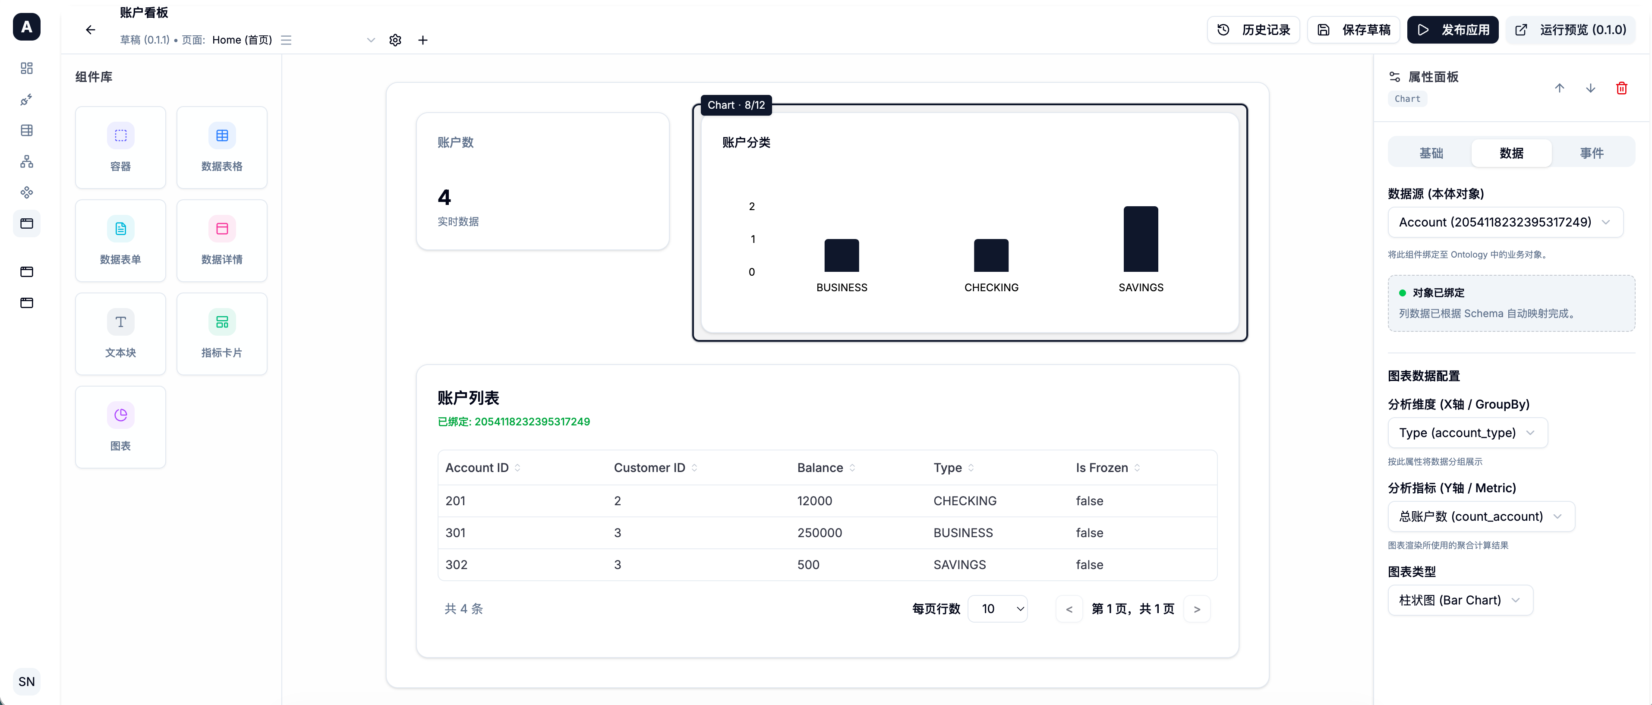Click the Type cell SAVINGS in table
The height and width of the screenshot is (705, 1652).
click(959, 565)
